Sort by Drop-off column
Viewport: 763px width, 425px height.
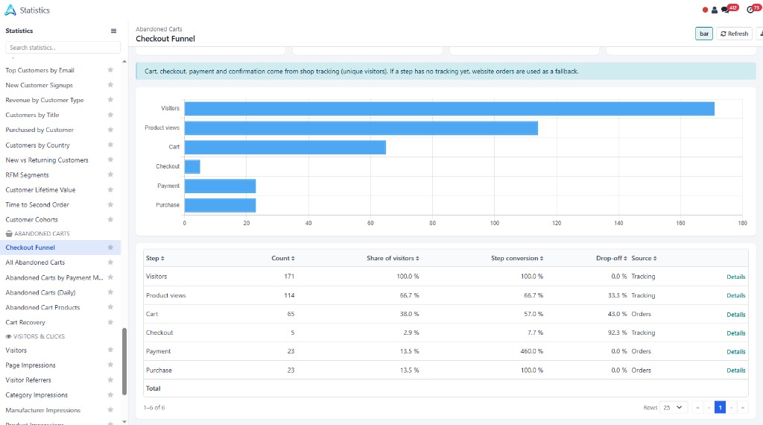point(611,258)
